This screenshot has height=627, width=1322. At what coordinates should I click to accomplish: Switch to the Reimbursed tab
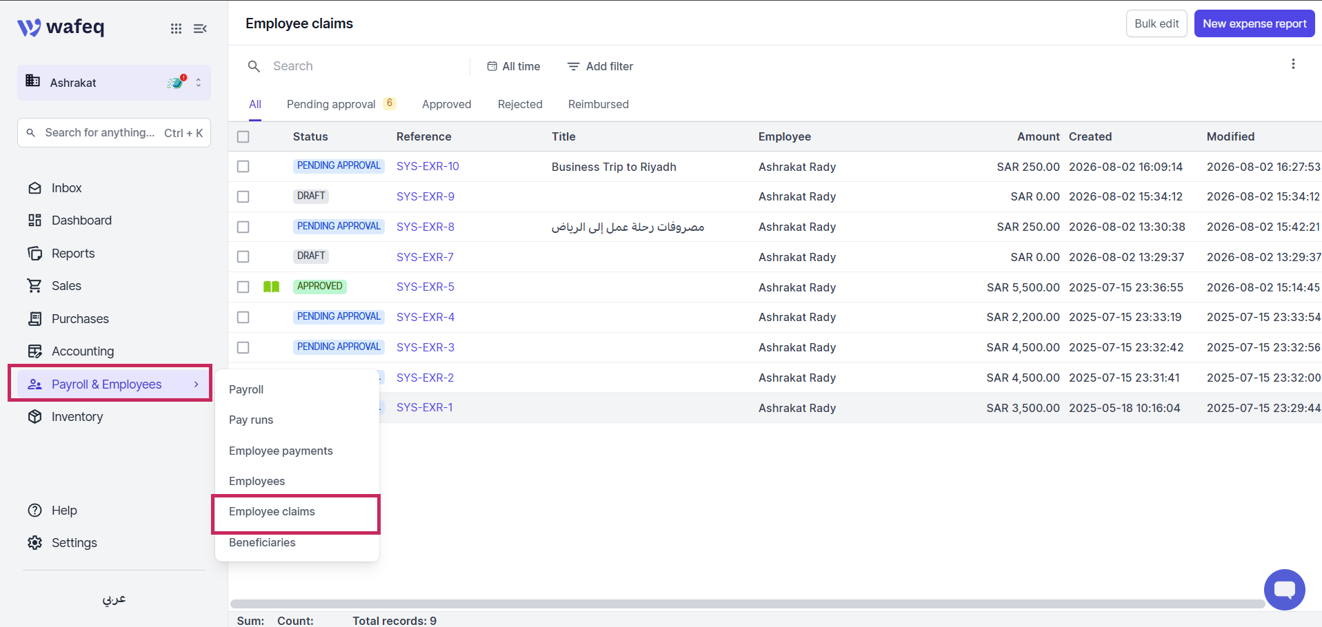(599, 104)
